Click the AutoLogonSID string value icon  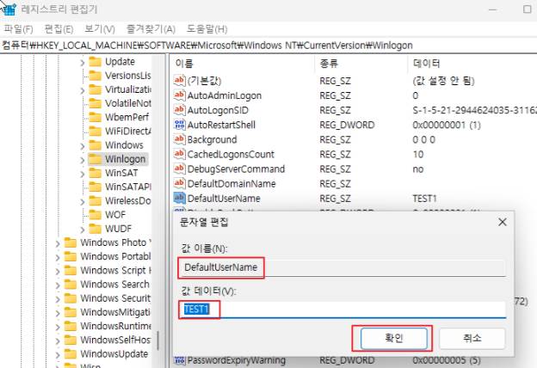click(x=179, y=110)
